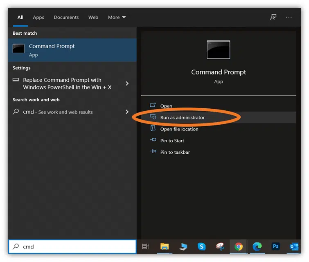Click the shield icon for Run as administrator
Viewport: 309px width, 262px height.
click(x=153, y=117)
